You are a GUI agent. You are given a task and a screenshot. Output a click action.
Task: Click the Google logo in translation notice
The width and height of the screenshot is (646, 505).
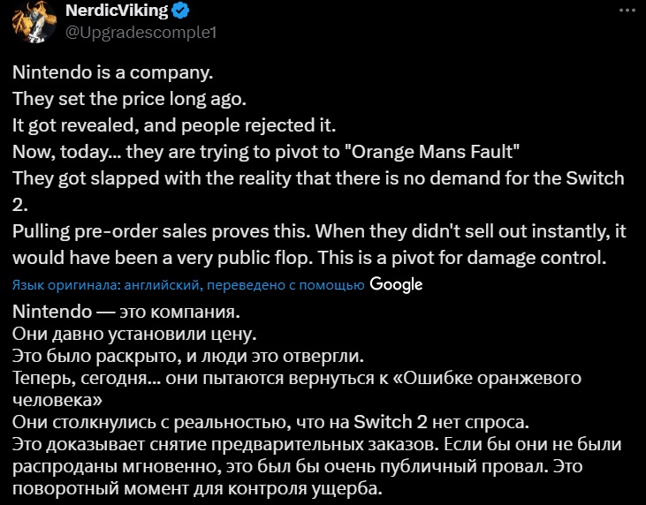[396, 284]
